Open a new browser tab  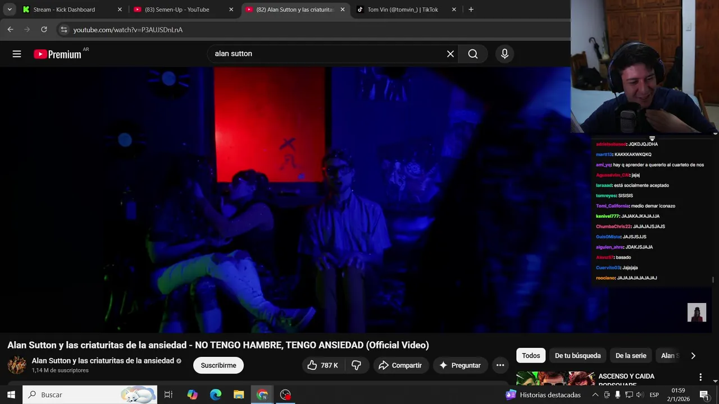pyautogui.click(x=471, y=10)
